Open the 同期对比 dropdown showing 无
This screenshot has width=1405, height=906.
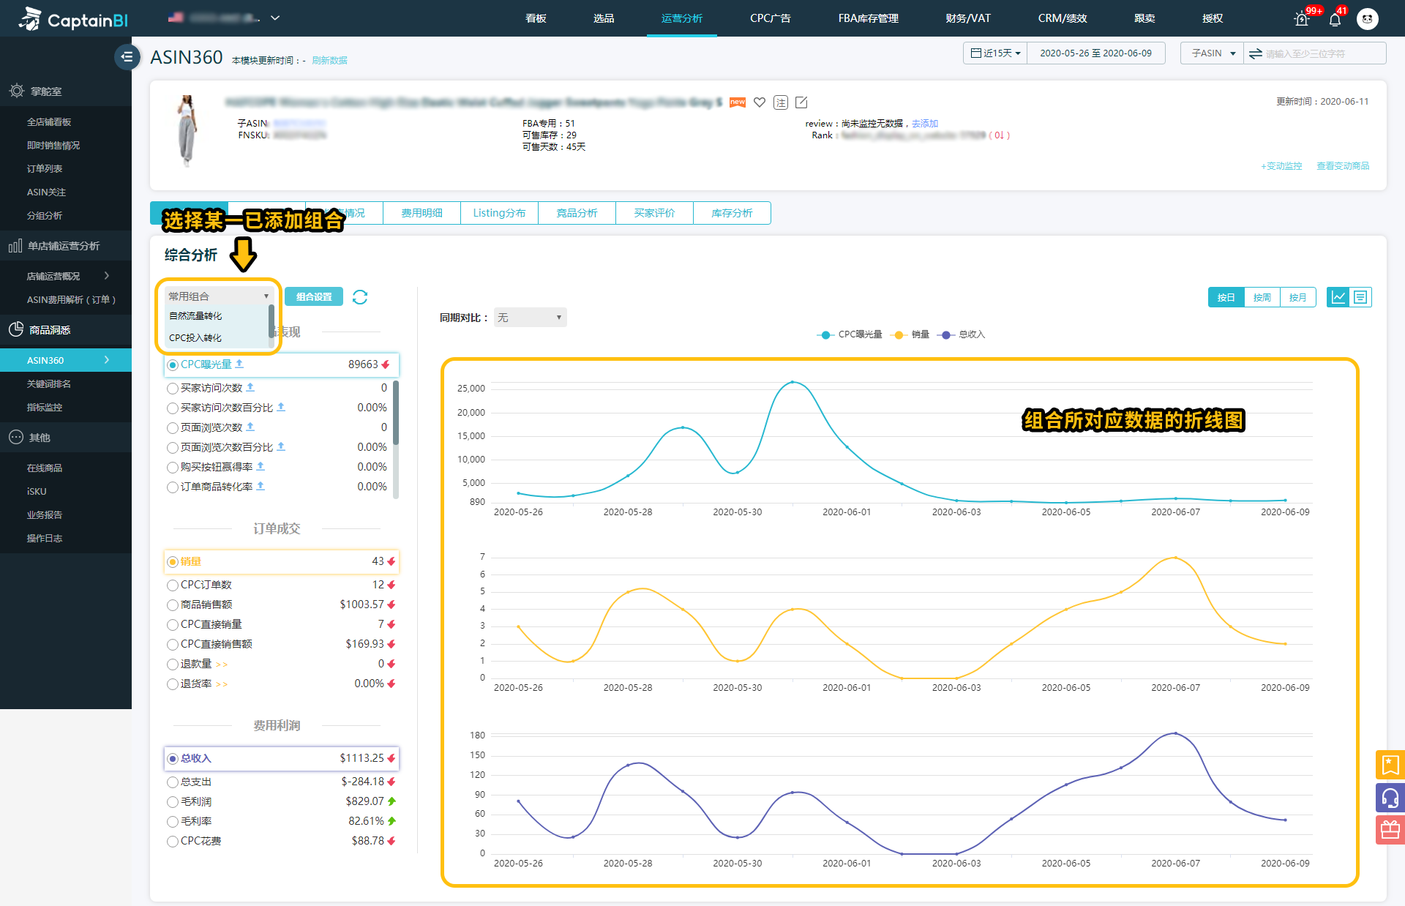(x=530, y=318)
